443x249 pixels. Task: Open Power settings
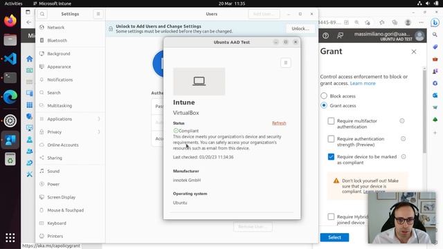tap(70, 184)
